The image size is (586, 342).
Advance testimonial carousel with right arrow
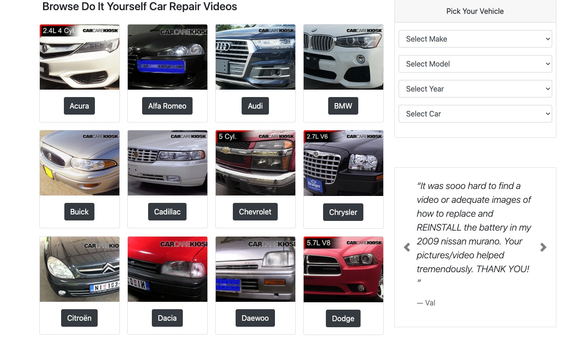543,247
